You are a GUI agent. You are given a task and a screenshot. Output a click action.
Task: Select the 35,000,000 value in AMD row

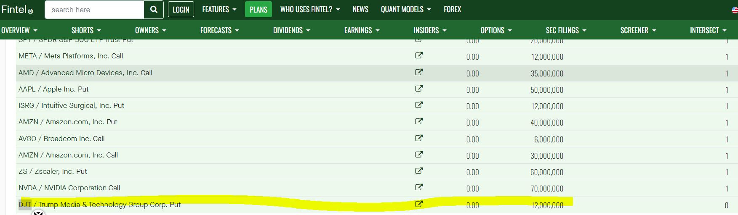point(547,73)
